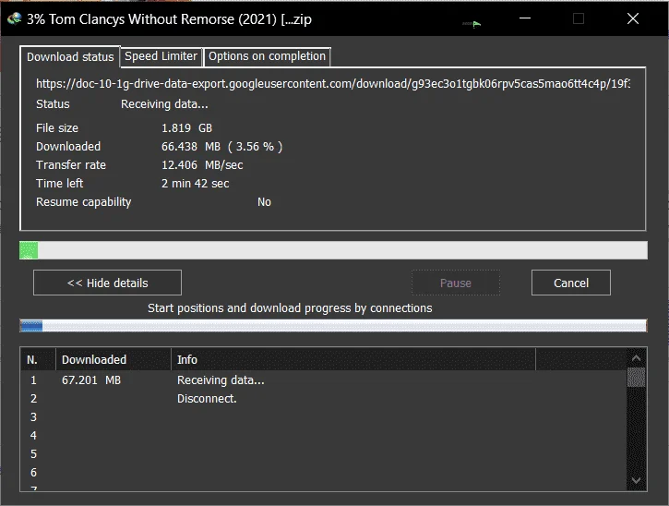Click the googleusercontent download URL text
This screenshot has height=506, width=669.
[333, 84]
